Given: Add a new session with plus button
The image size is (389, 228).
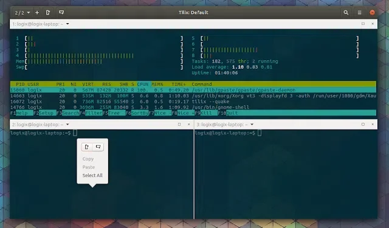Looking at the screenshot, I should [37, 12].
